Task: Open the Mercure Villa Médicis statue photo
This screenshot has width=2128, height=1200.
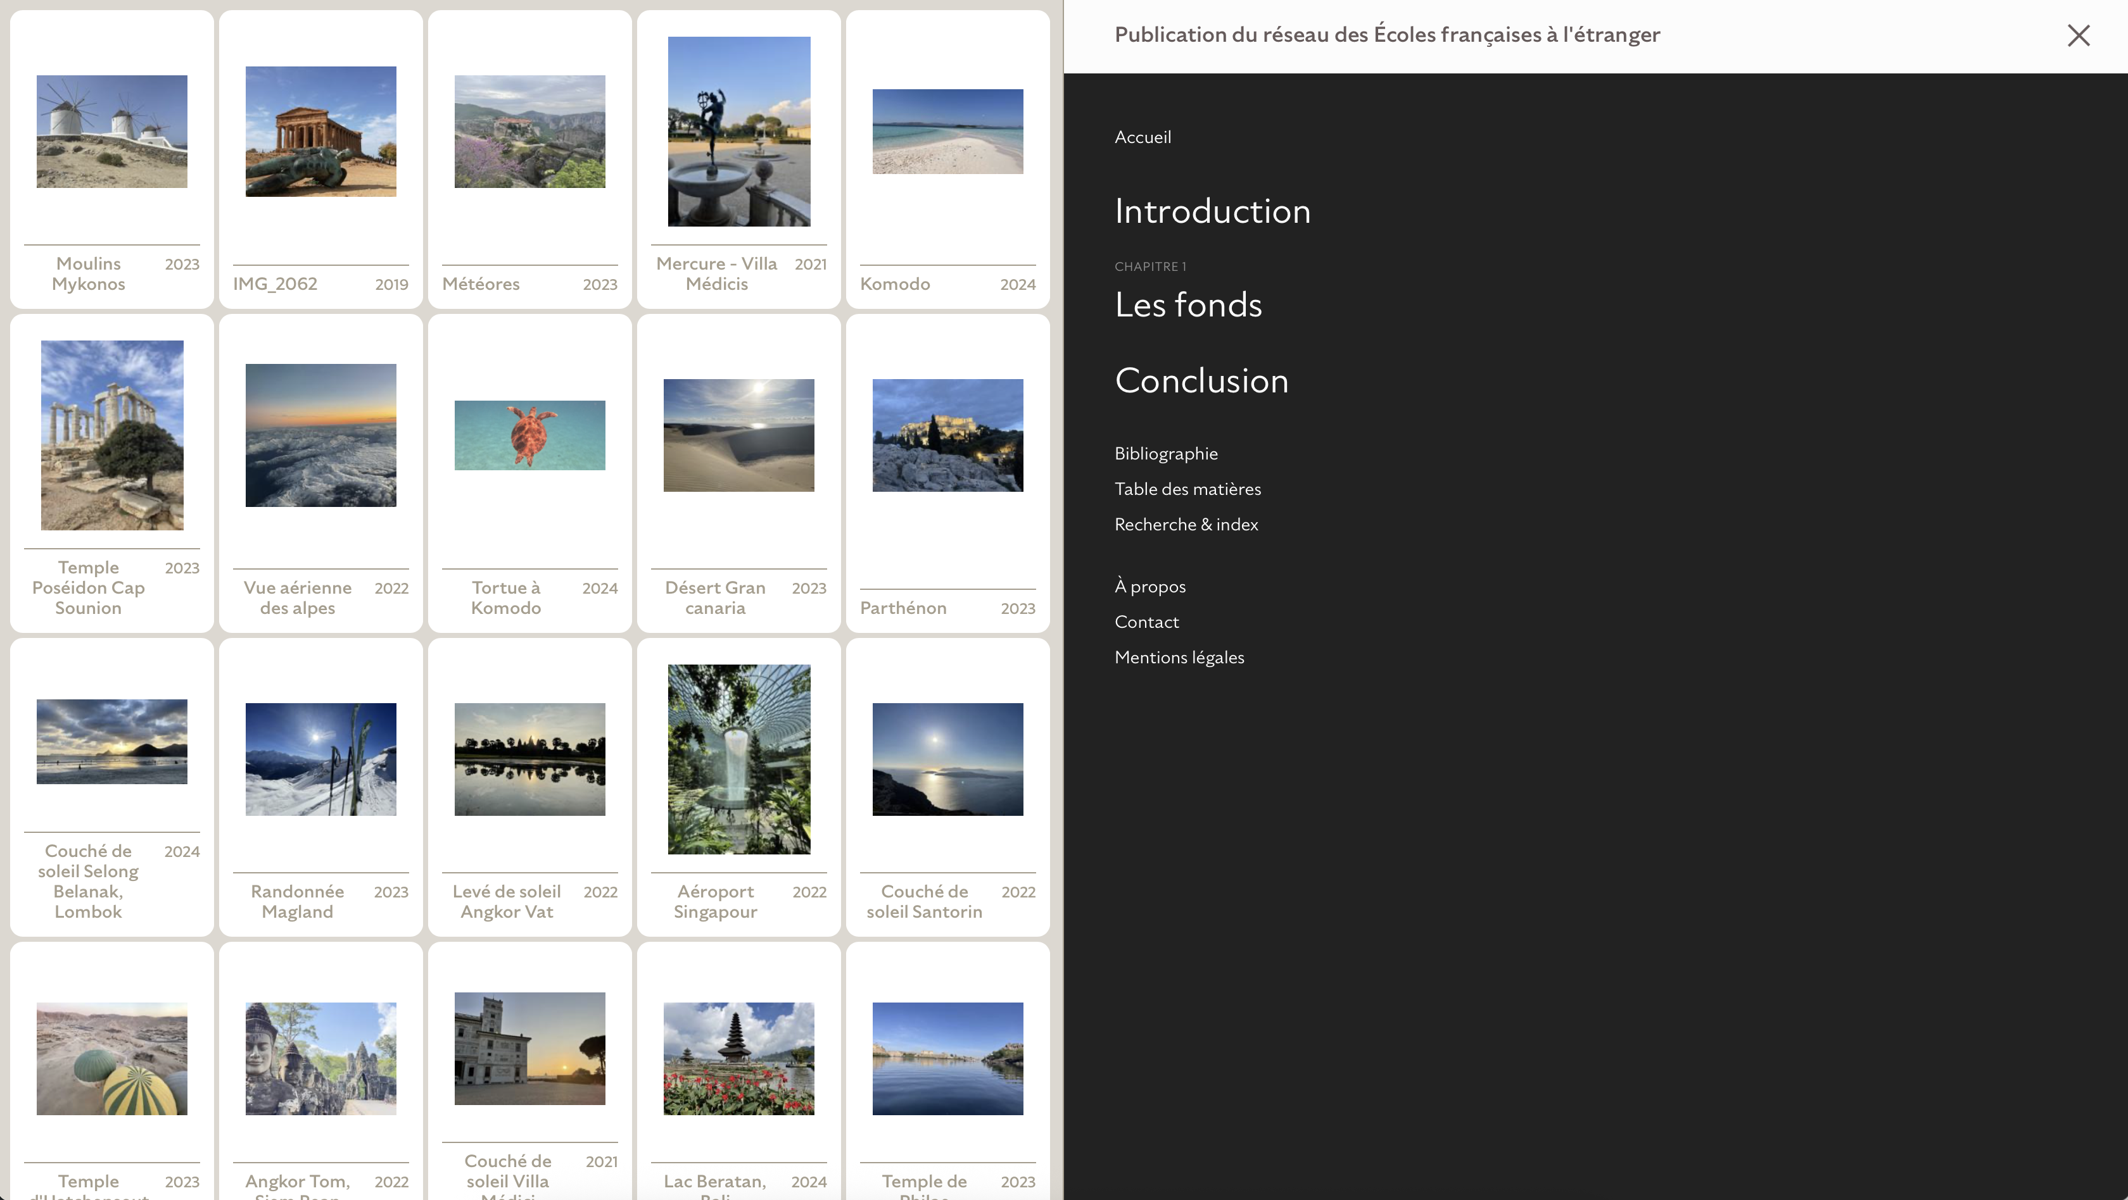Action: click(x=738, y=132)
